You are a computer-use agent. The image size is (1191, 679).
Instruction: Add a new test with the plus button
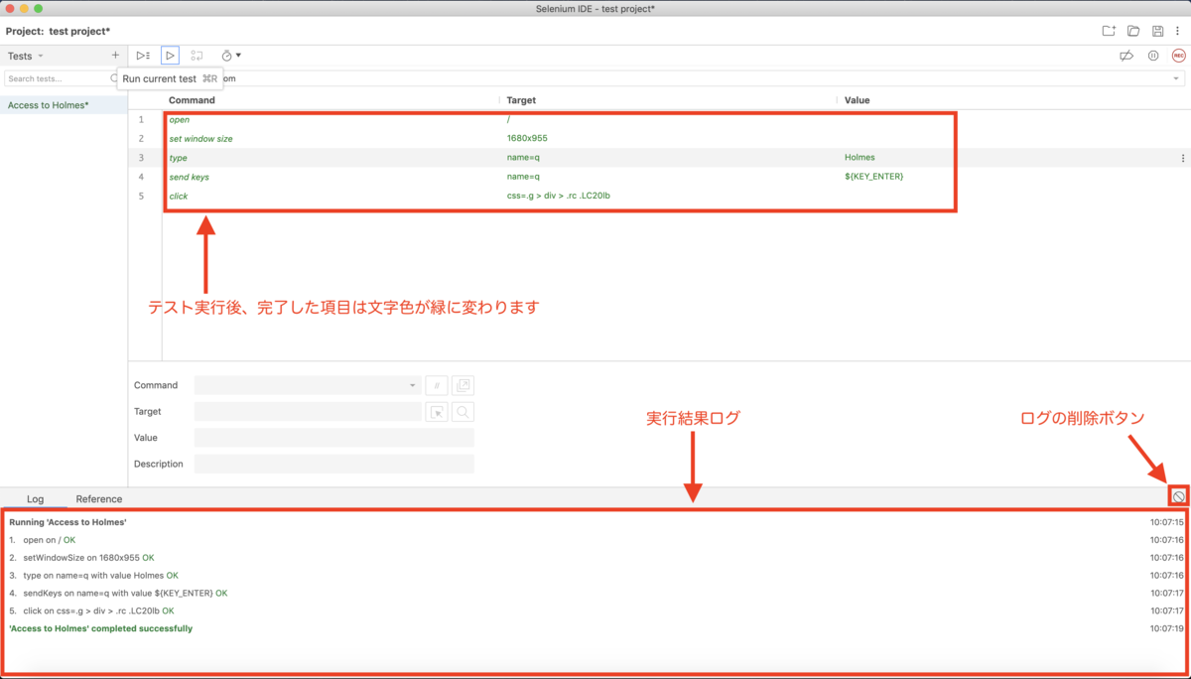[x=114, y=55]
